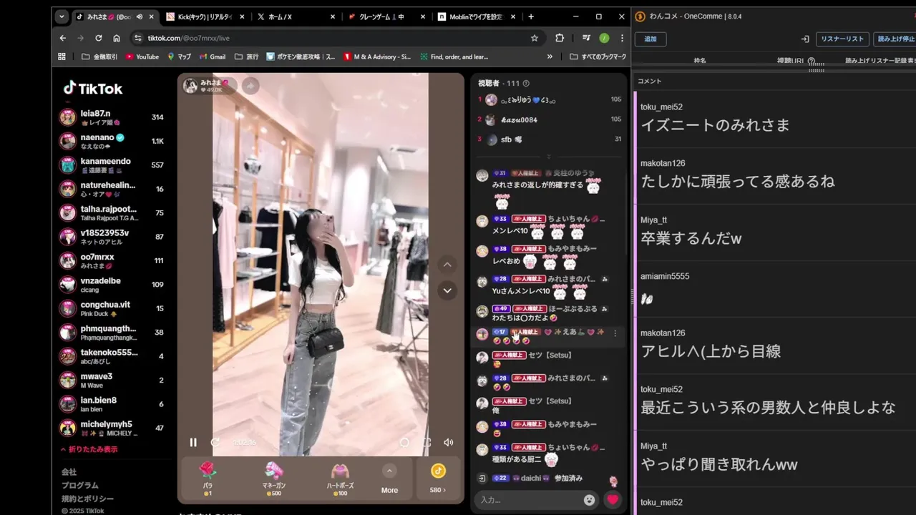Image resolution: width=916 pixels, height=515 pixels.
Task: Expand More gifts chevron
Action: [x=389, y=471]
